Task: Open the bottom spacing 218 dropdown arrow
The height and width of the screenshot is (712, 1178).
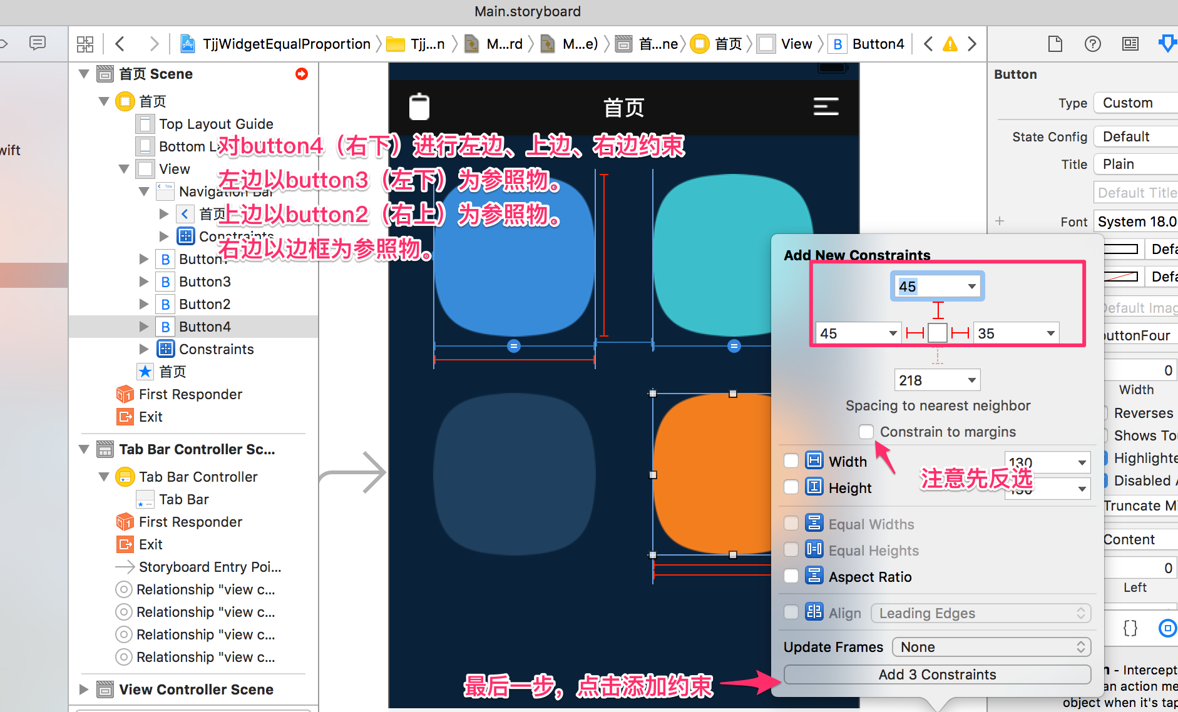Action: coord(972,380)
